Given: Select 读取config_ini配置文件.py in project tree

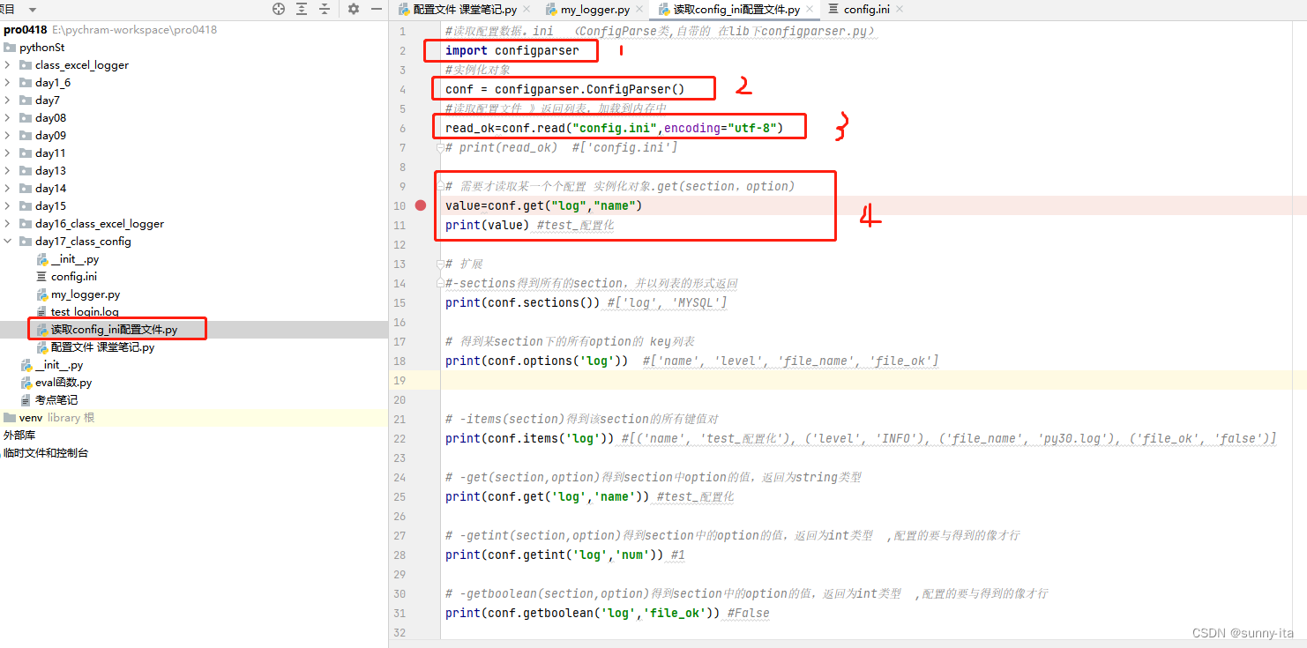Looking at the screenshot, I should pos(114,330).
